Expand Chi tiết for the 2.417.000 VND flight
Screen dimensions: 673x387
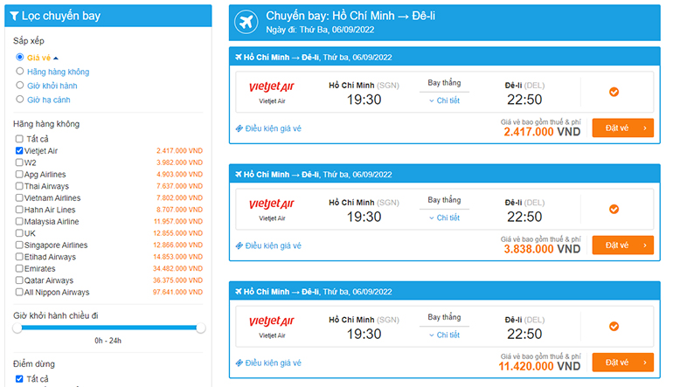pyautogui.click(x=444, y=101)
